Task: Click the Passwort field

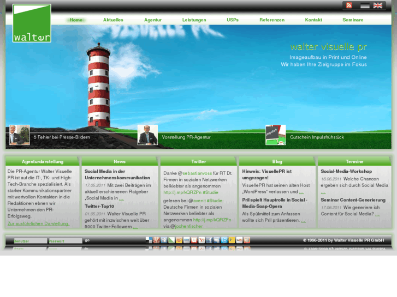Action: coord(66,241)
